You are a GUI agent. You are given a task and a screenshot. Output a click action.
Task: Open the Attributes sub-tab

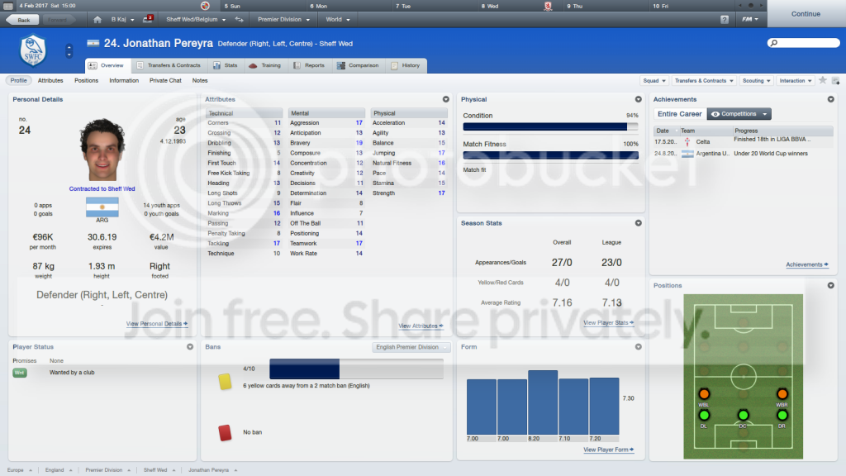click(50, 80)
